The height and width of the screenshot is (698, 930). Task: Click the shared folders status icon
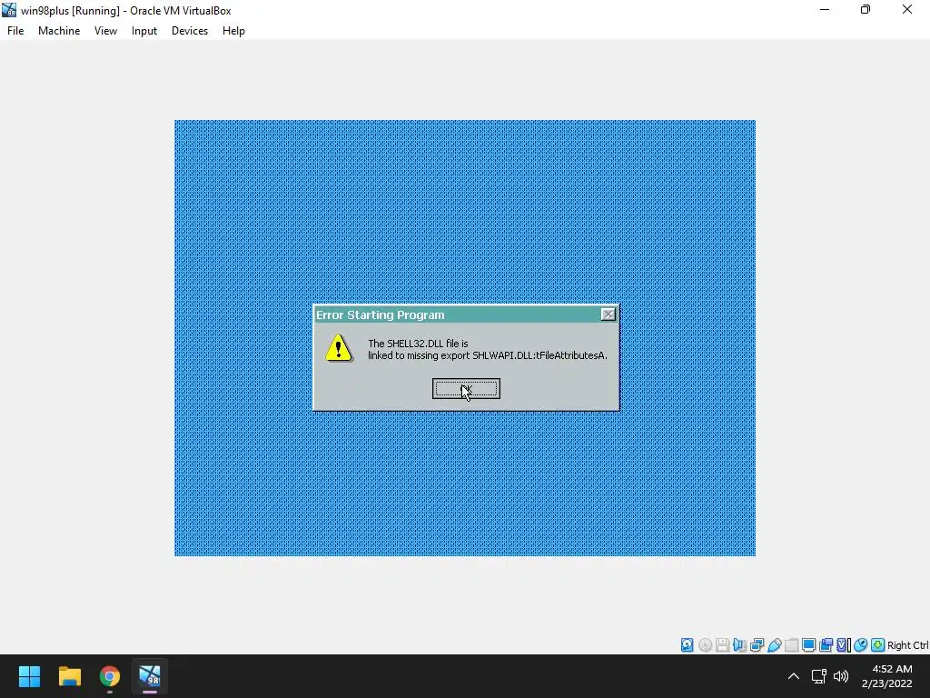(x=791, y=645)
